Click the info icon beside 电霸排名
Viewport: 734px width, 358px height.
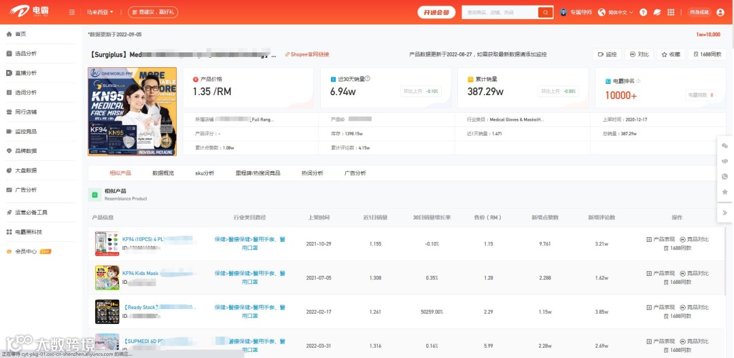pos(638,81)
